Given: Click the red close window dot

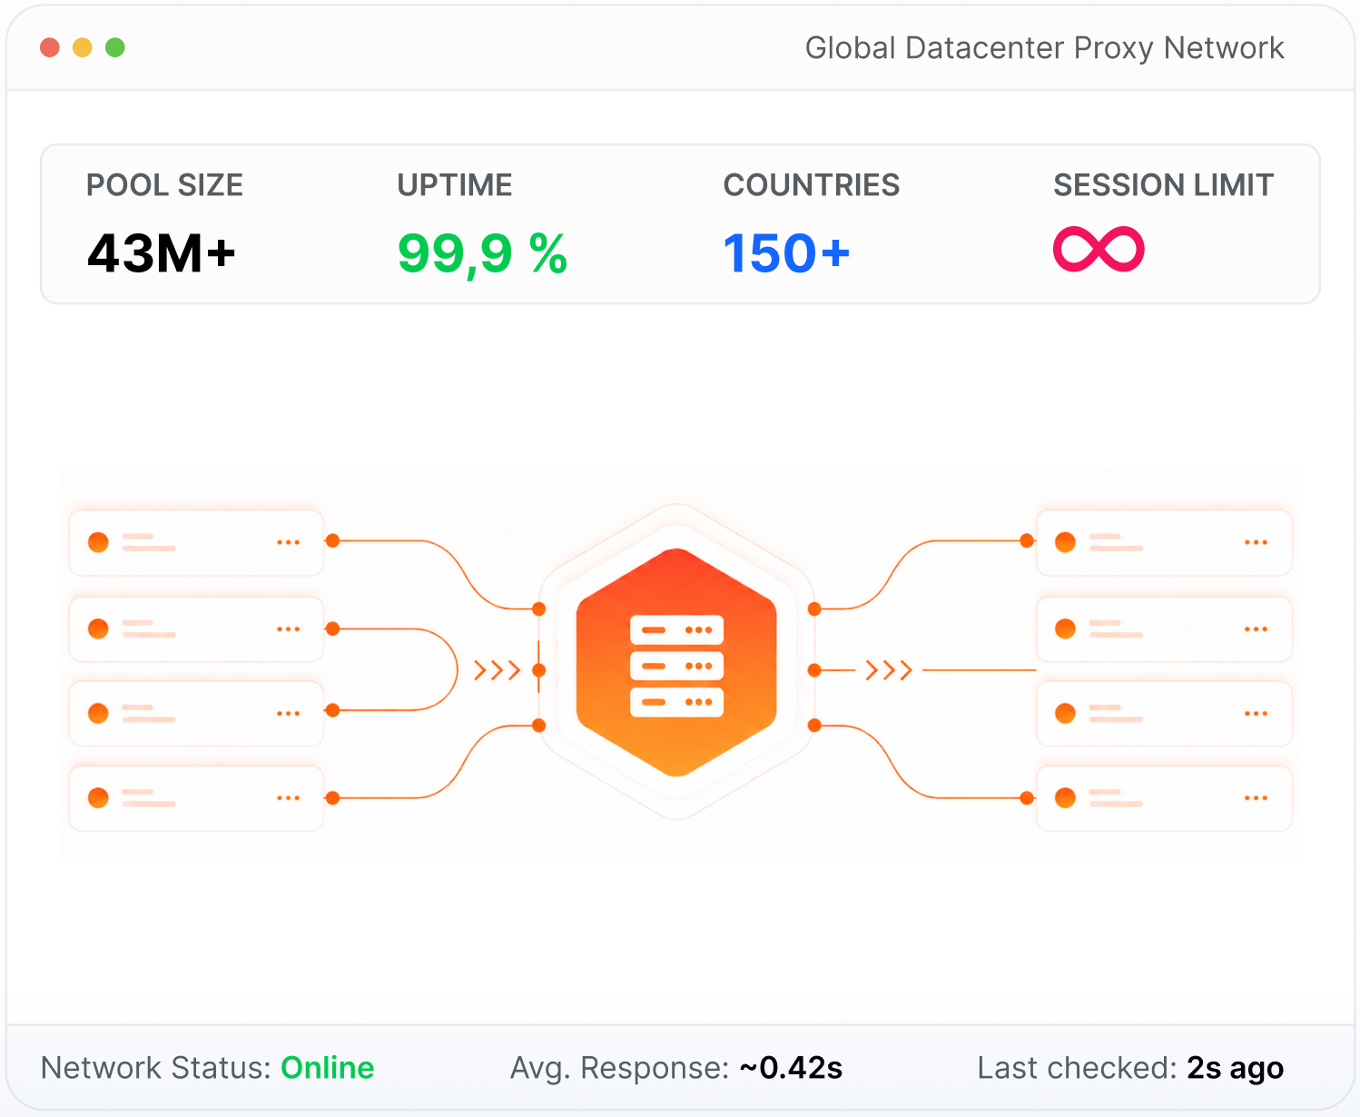Looking at the screenshot, I should coord(50,47).
